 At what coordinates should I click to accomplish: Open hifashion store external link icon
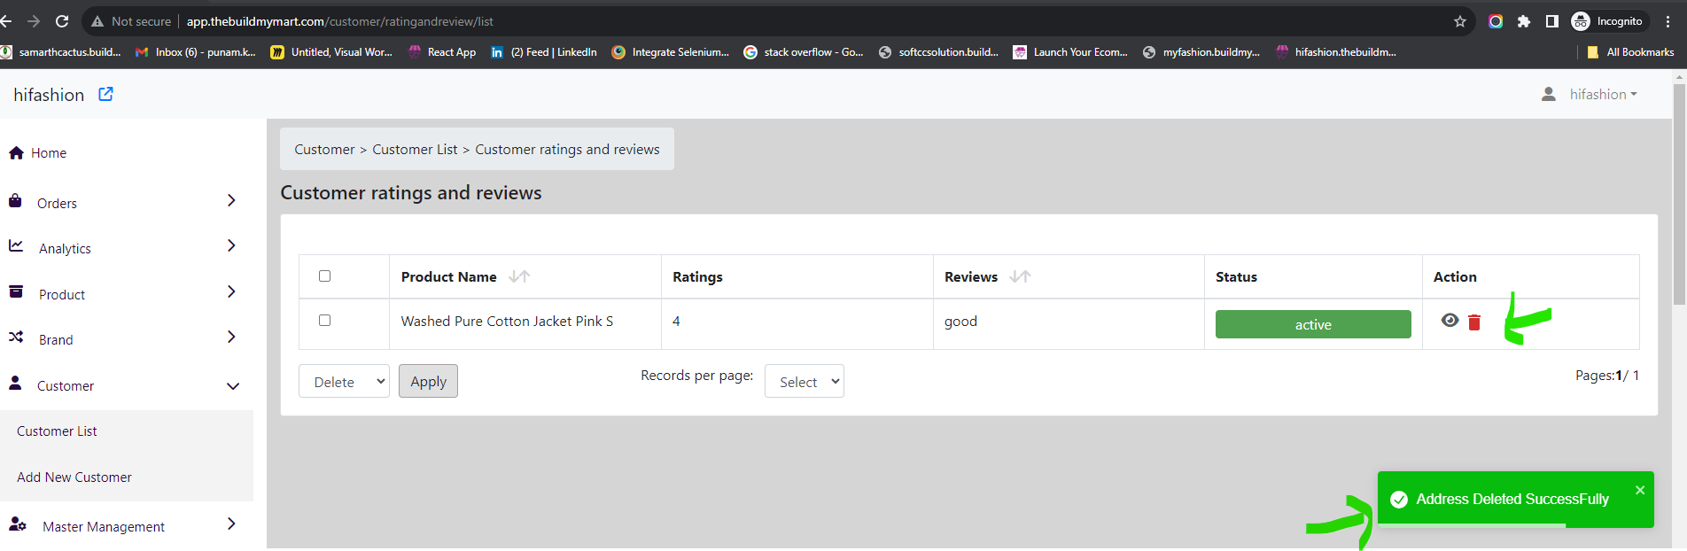coord(105,94)
